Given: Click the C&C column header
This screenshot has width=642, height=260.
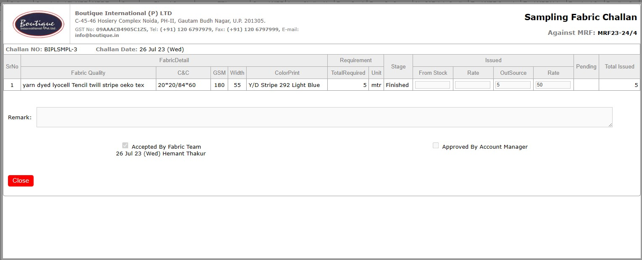Looking at the screenshot, I should pyautogui.click(x=183, y=73).
